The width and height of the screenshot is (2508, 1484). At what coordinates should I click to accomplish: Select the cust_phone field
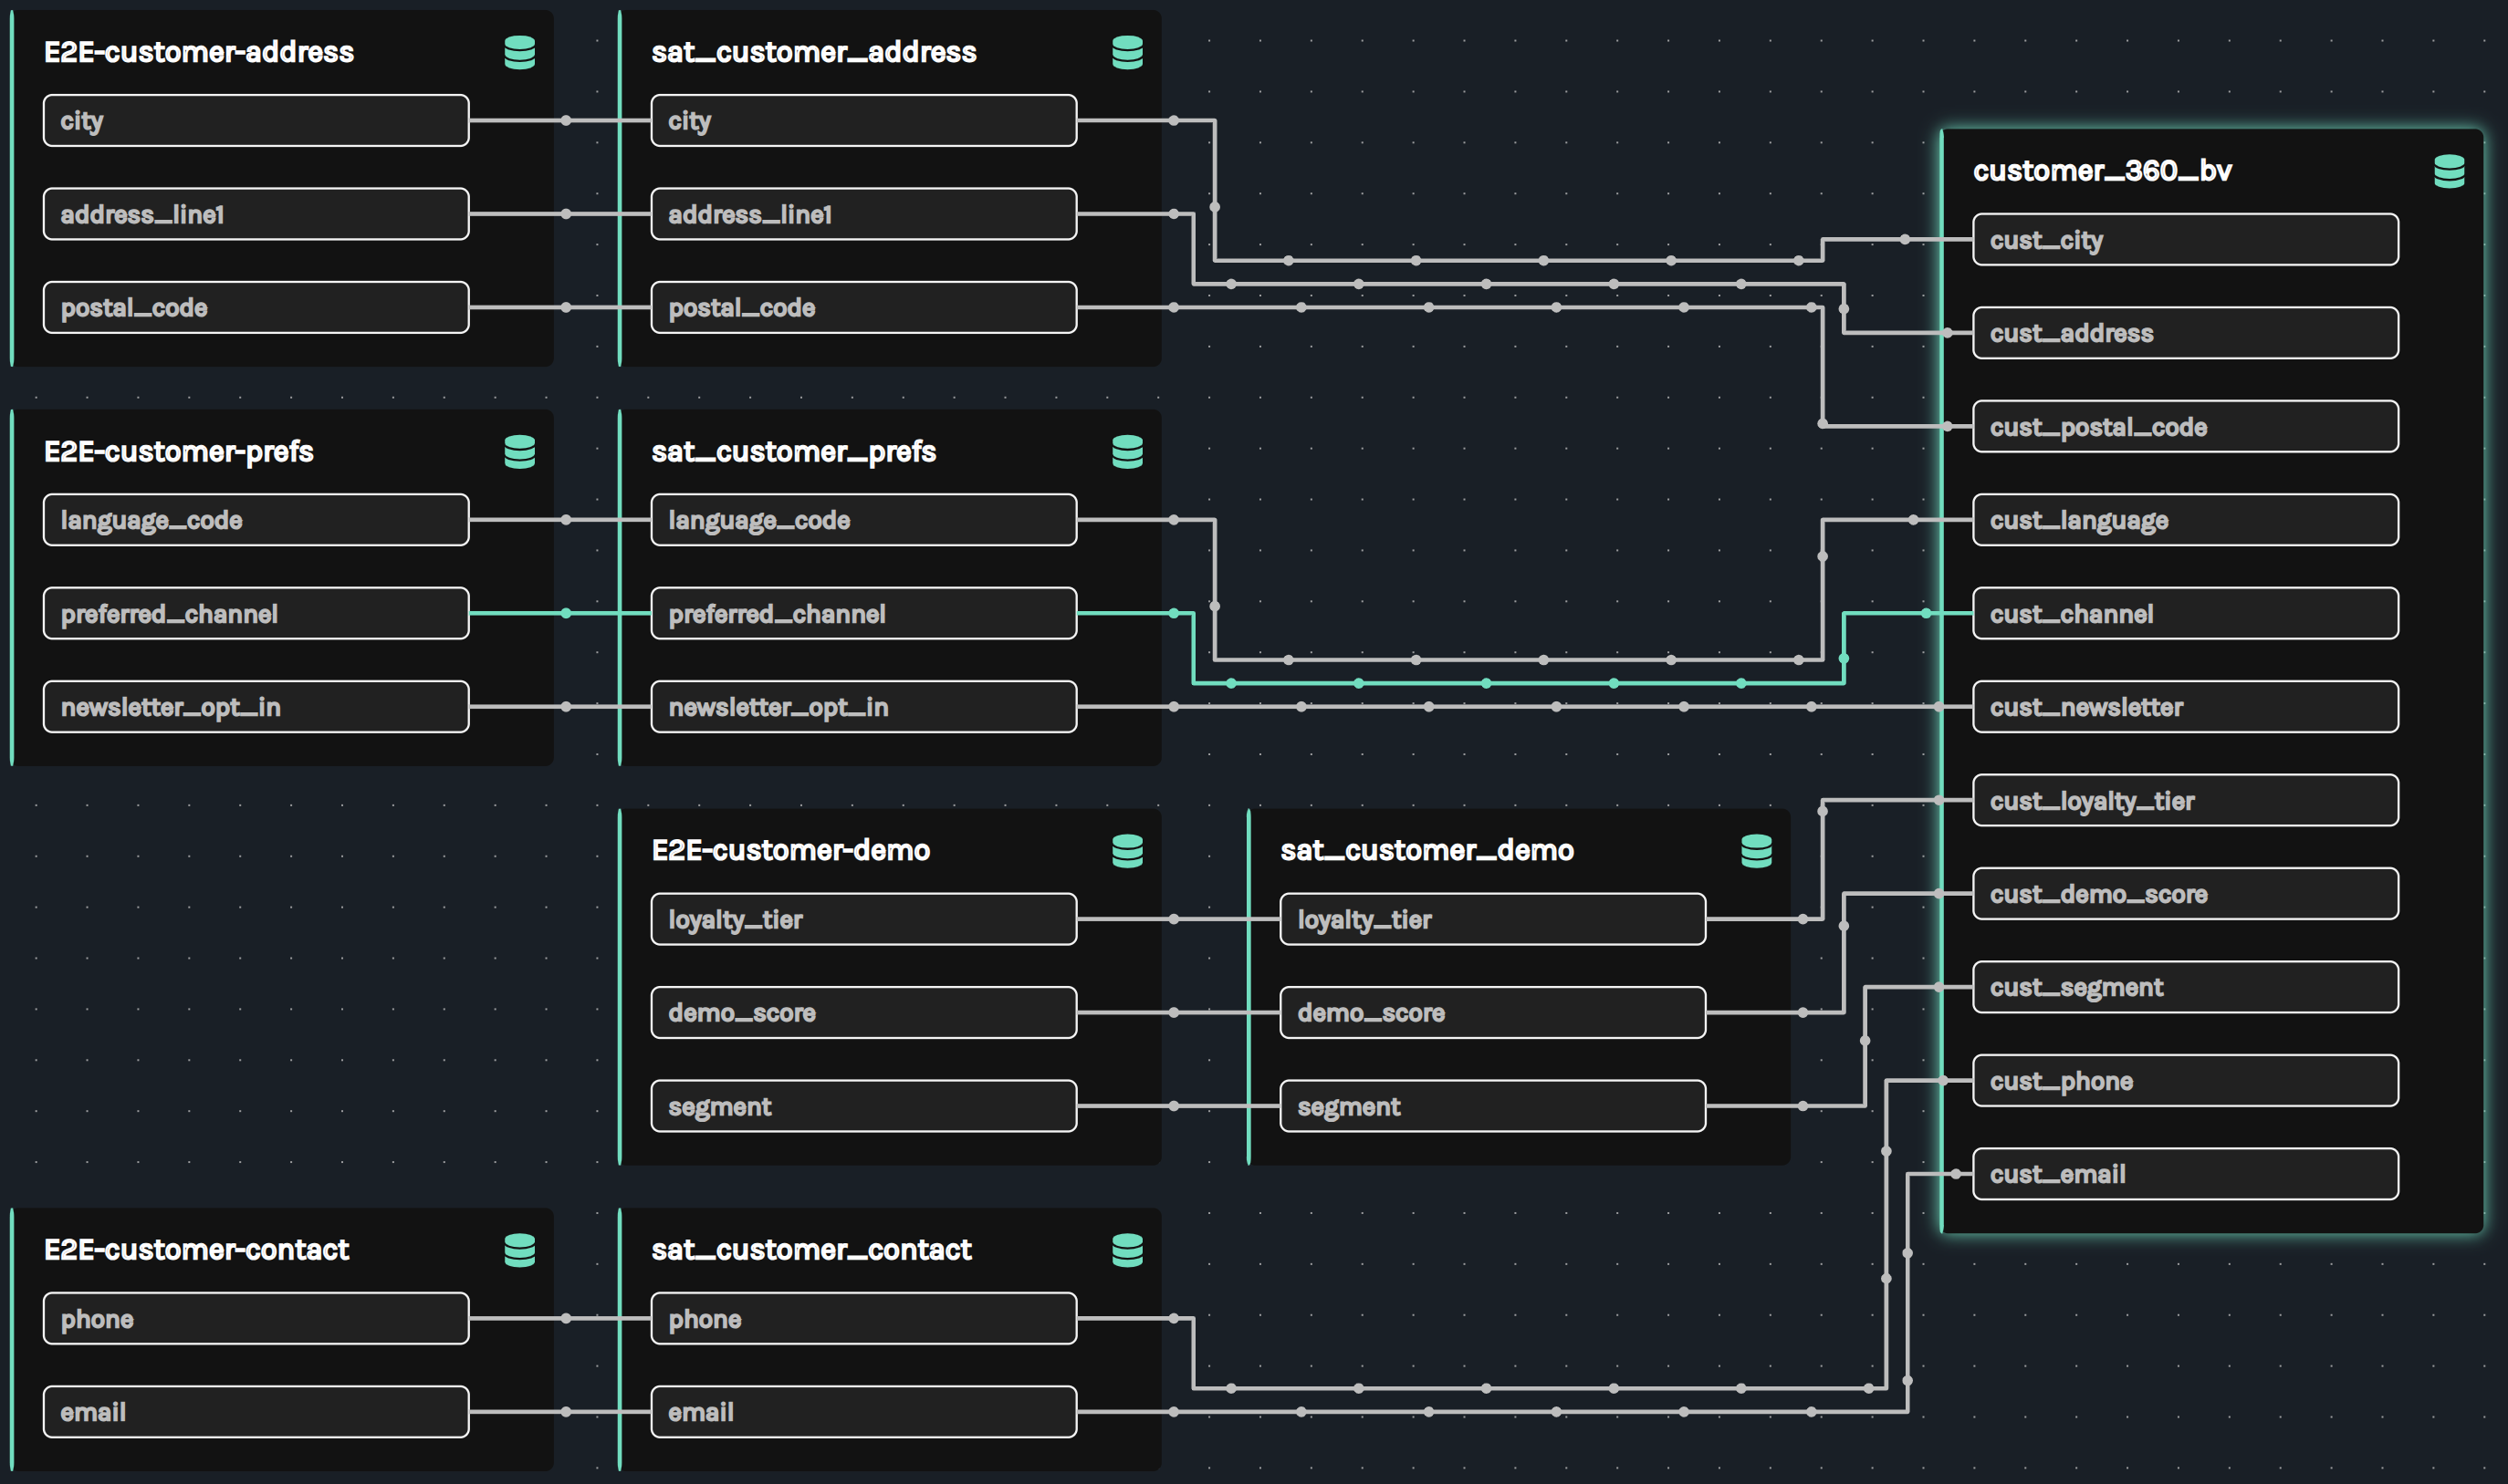pos(2185,1081)
